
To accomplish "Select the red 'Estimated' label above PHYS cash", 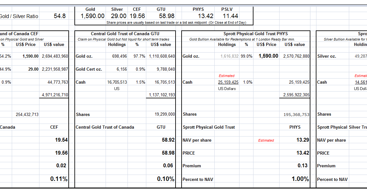I will pos(226,76).
